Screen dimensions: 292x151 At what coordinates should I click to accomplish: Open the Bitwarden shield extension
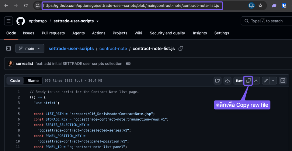(x=284, y=5)
